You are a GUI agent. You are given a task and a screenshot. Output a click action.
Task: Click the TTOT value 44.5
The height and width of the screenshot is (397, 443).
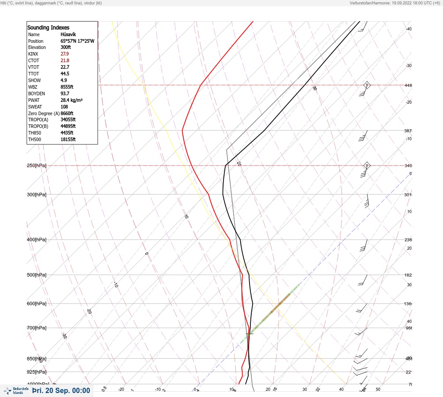click(64, 74)
